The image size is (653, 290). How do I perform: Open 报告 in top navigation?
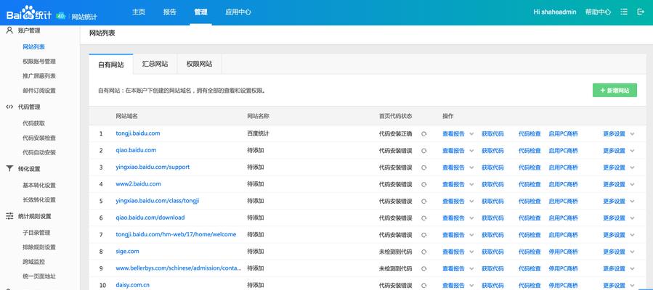(x=169, y=12)
